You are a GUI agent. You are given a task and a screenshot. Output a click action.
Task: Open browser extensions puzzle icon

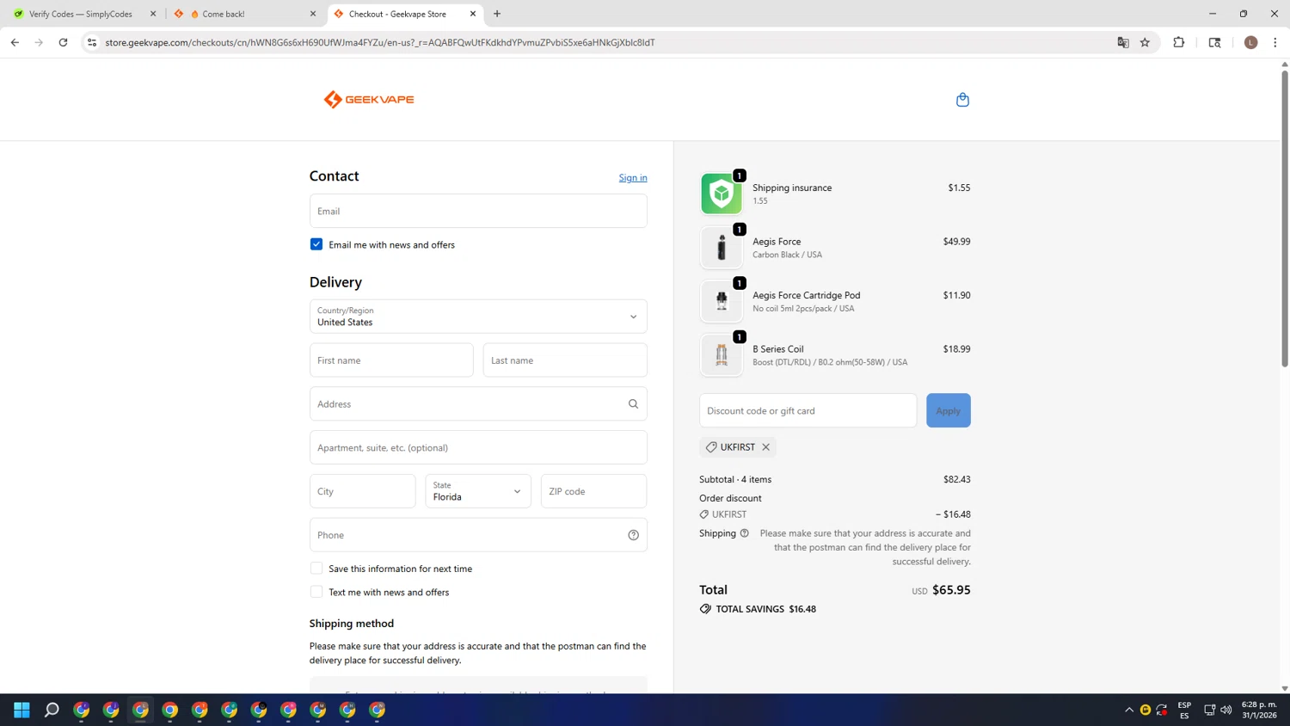[x=1178, y=42]
